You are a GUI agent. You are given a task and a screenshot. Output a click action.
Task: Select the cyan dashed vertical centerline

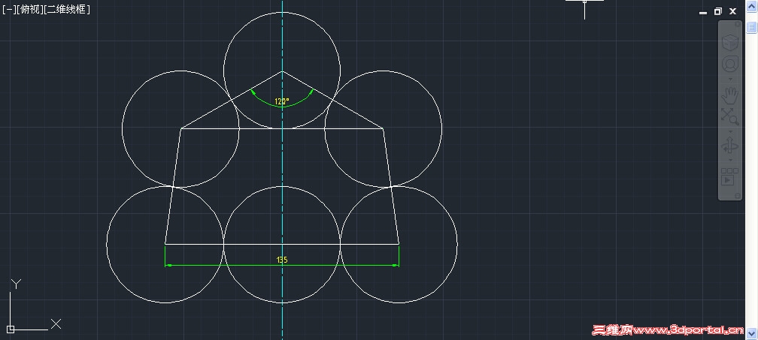coord(282,170)
